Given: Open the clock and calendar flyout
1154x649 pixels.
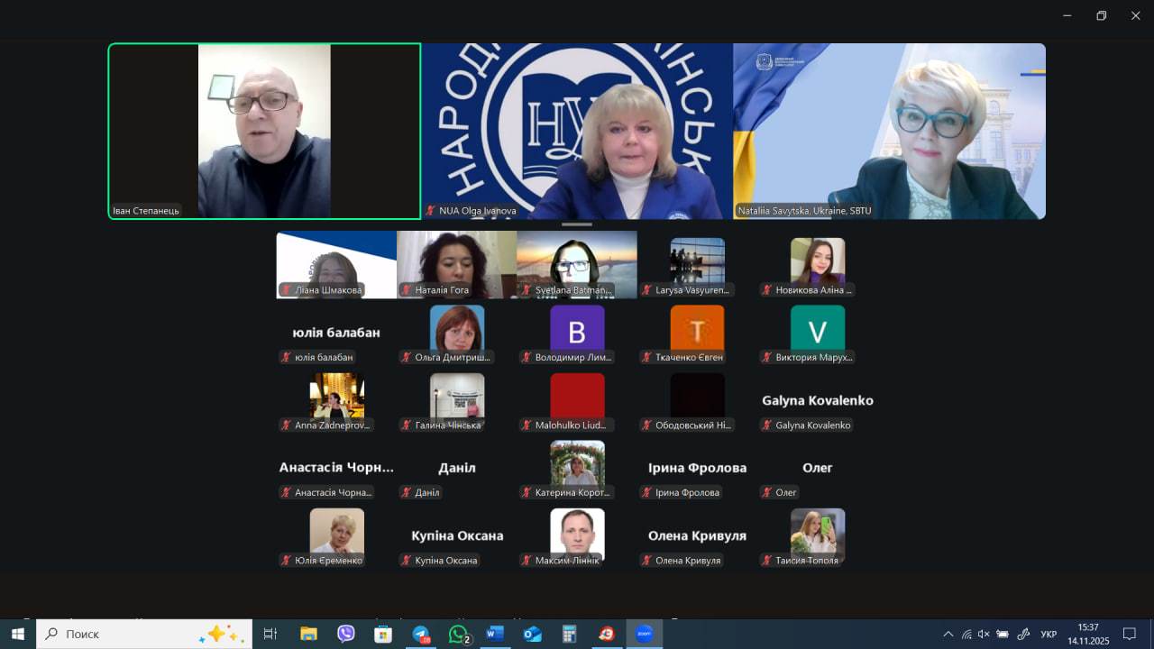Looking at the screenshot, I should 1087,634.
